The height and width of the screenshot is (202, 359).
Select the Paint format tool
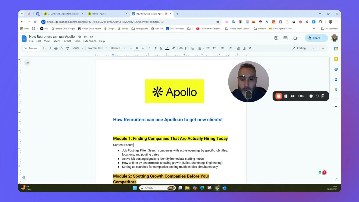pos(68,48)
